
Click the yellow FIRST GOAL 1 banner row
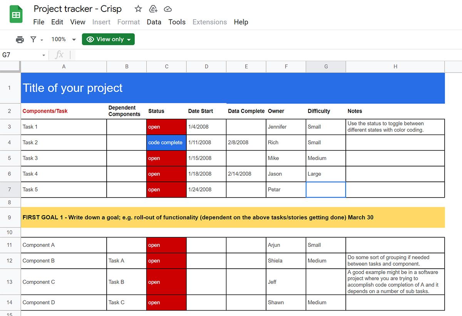coord(231,217)
